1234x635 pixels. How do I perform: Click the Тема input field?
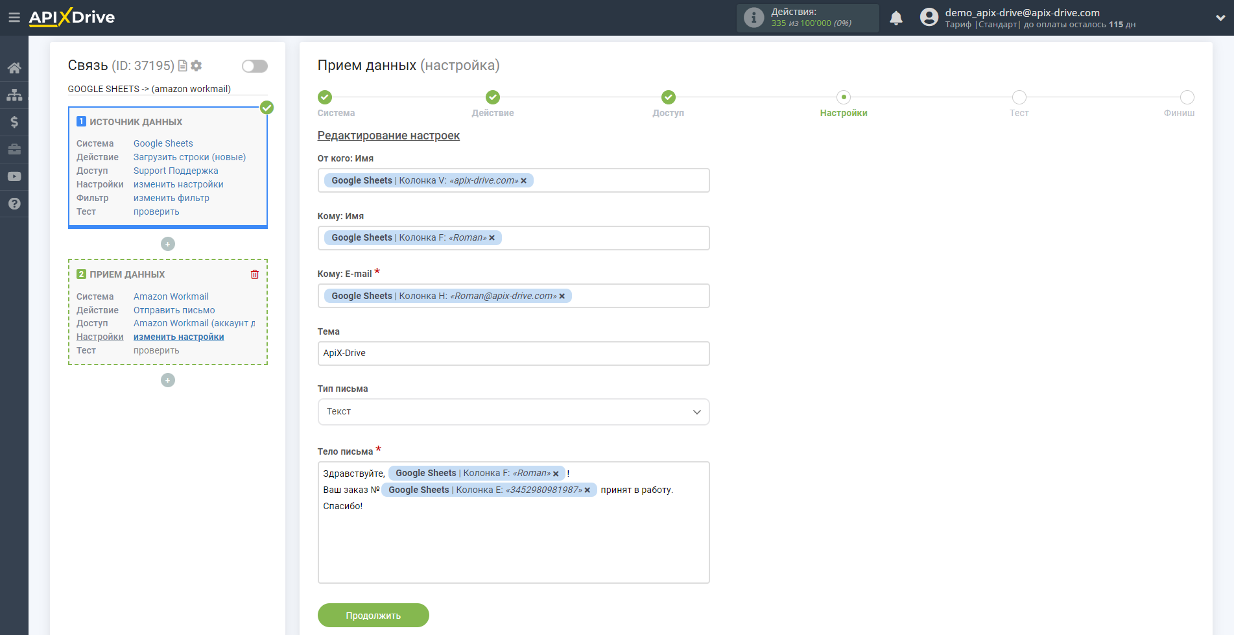pyautogui.click(x=514, y=353)
